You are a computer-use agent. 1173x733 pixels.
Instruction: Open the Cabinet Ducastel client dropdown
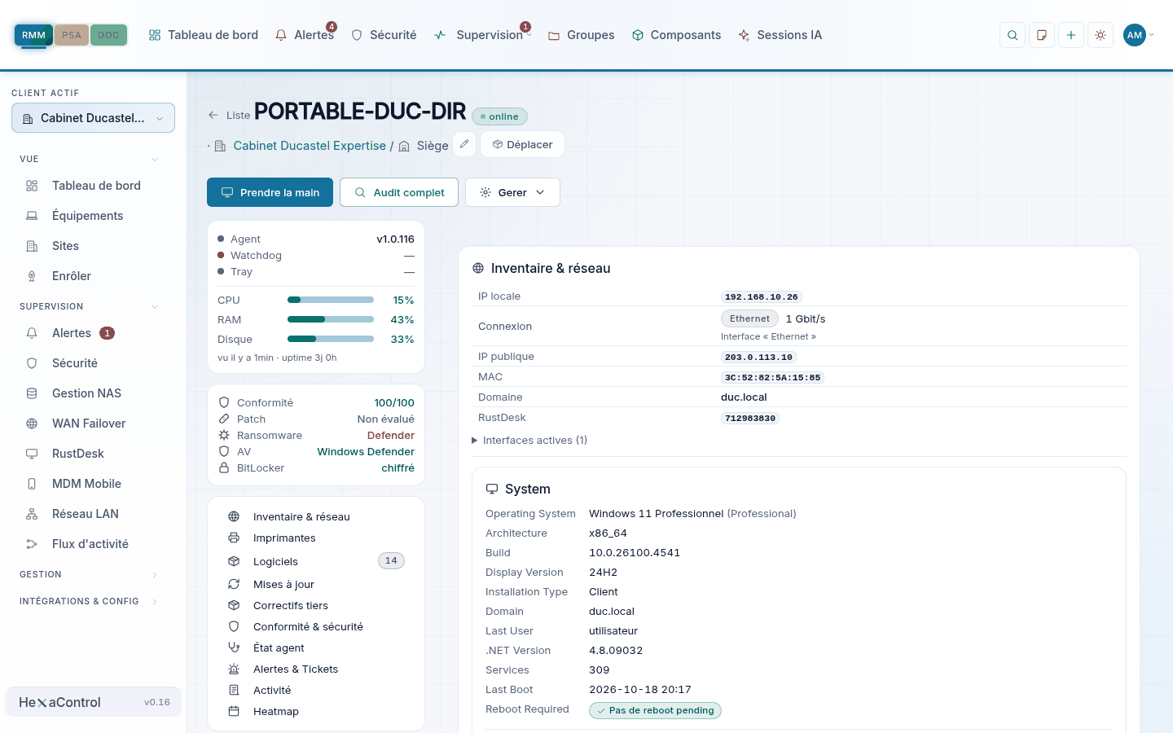tap(93, 118)
